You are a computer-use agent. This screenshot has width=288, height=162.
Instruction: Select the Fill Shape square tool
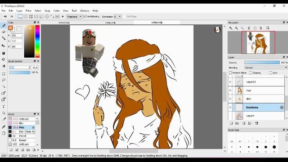point(4,53)
